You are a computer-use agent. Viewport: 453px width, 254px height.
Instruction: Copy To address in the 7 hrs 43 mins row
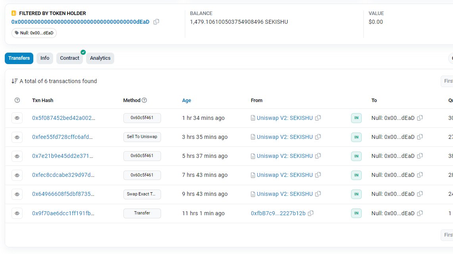pos(420,175)
